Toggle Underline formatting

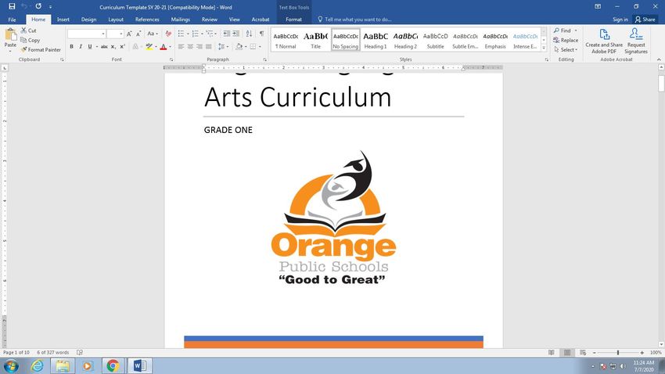click(89, 47)
